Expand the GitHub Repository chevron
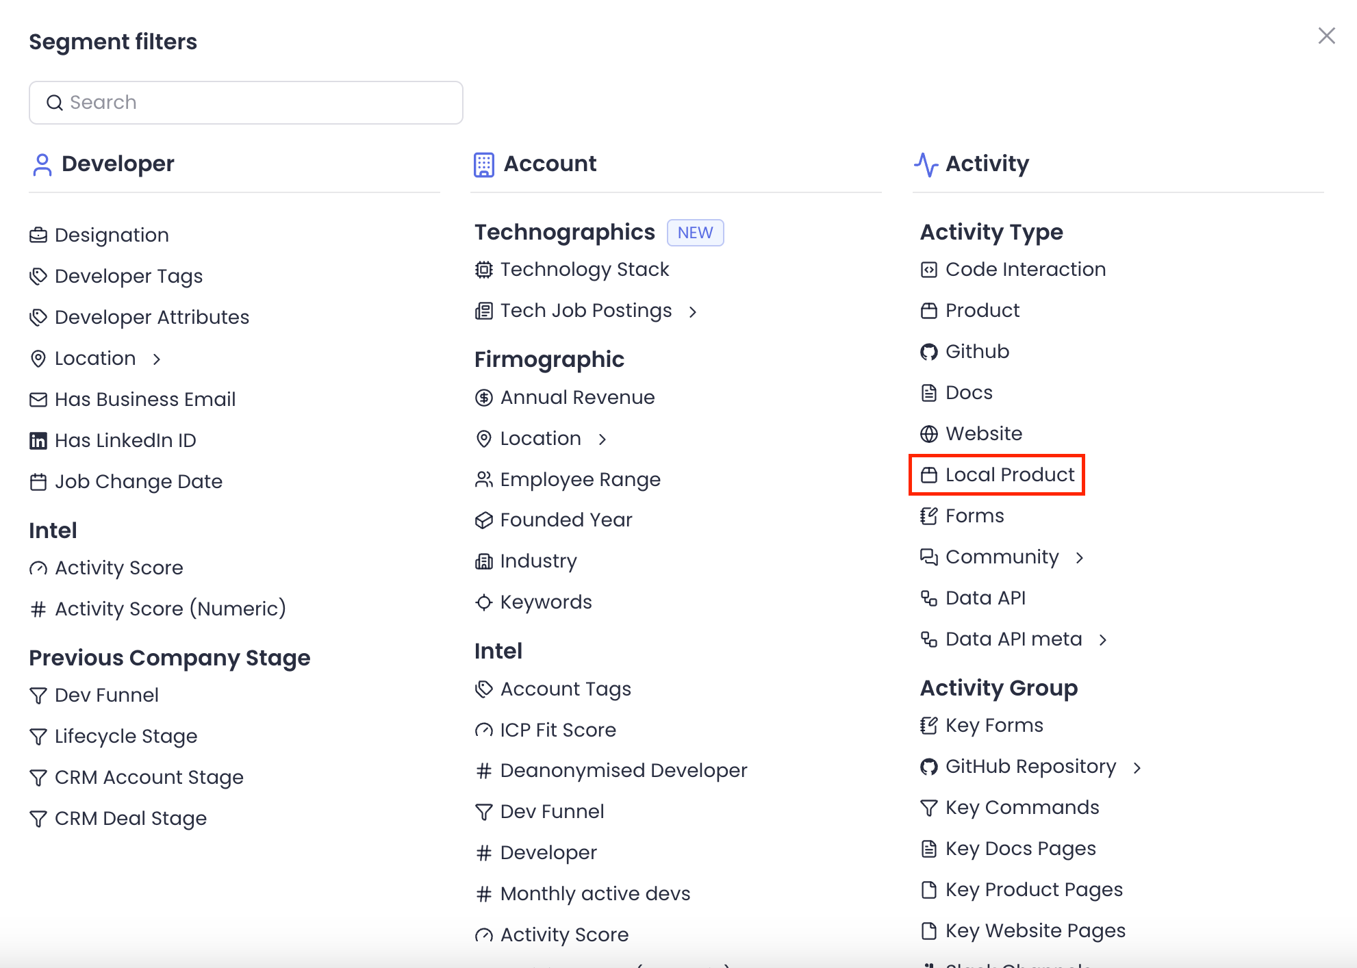 click(1137, 767)
